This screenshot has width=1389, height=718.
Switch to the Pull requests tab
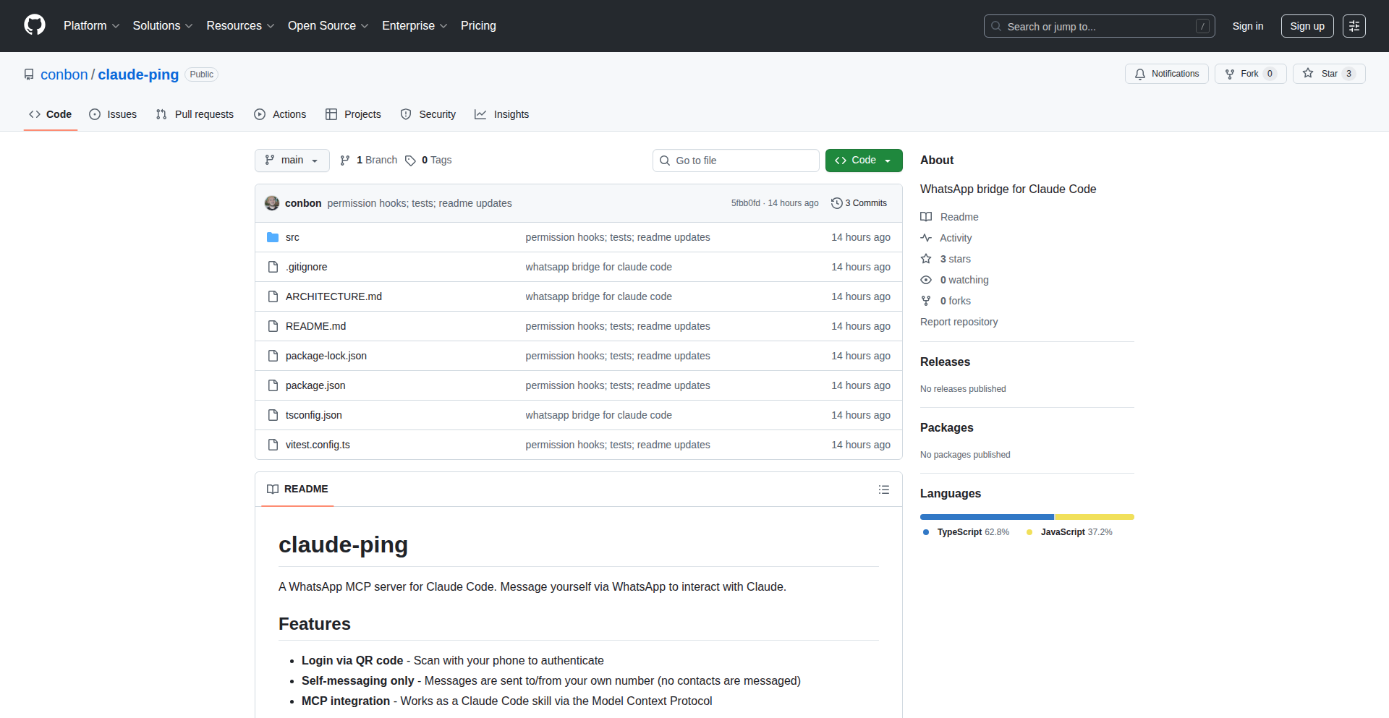tap(195, 114)
